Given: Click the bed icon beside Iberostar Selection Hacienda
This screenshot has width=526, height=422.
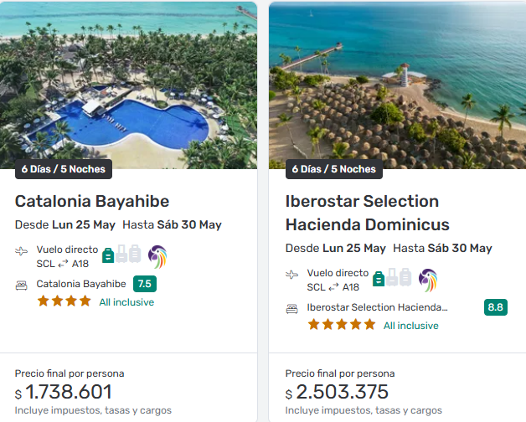Looking at the screenshot, I should pos(292,308).
